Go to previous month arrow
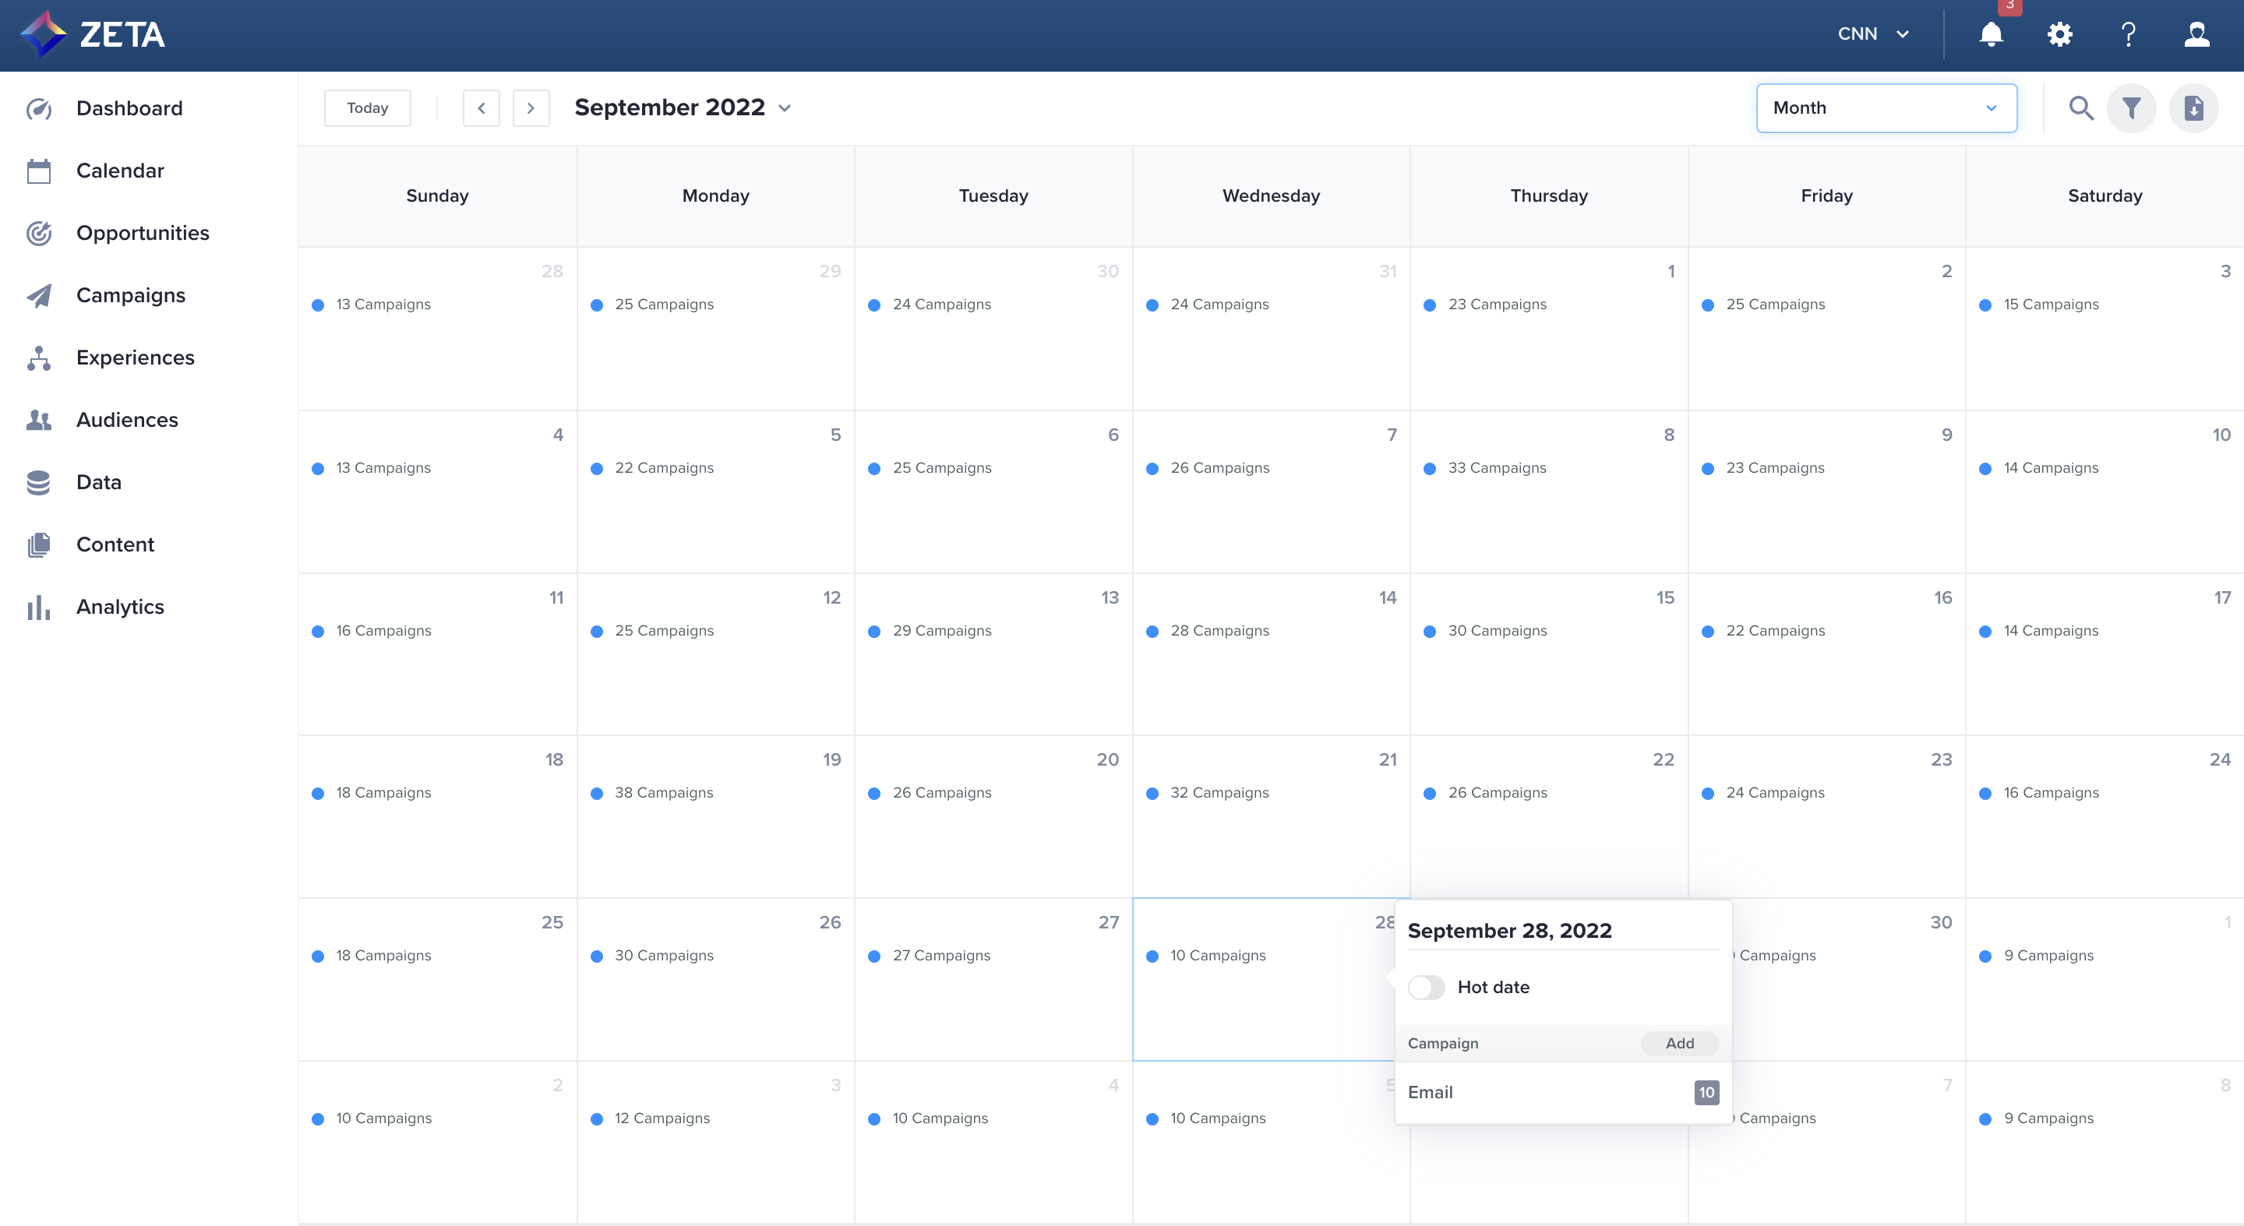This screenshot has width=2244, height=1226. pos(481,108)
